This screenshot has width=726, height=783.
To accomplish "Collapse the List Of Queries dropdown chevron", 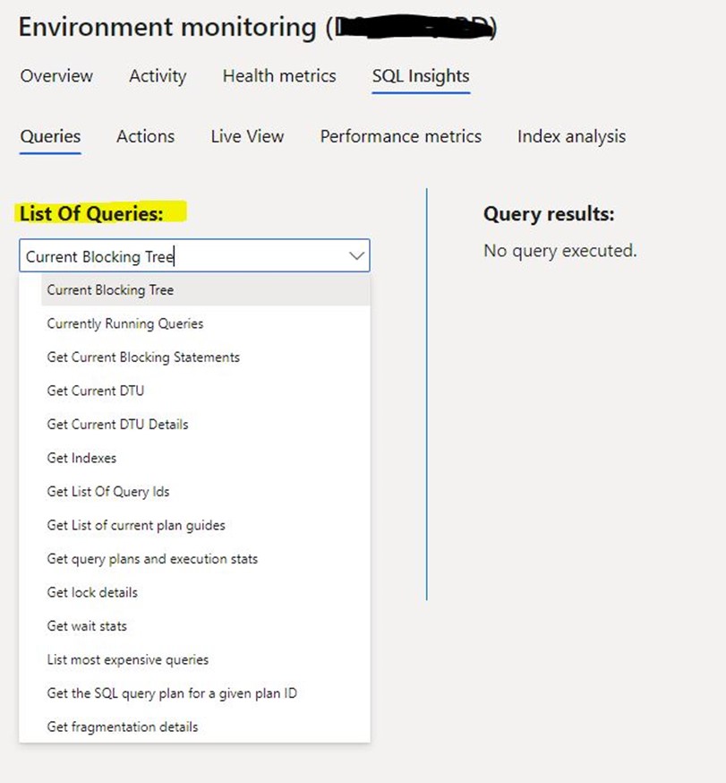I will pos(356,256).
